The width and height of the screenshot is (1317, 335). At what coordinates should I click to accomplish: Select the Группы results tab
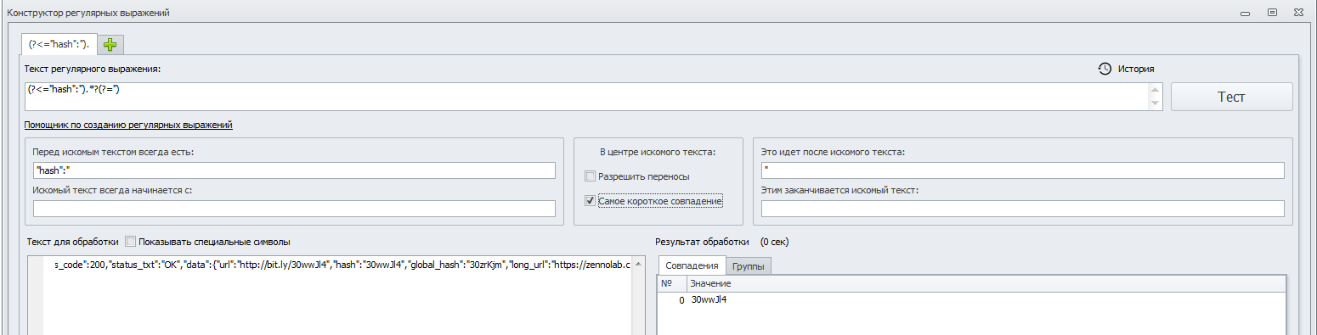(x=749, y=266)
